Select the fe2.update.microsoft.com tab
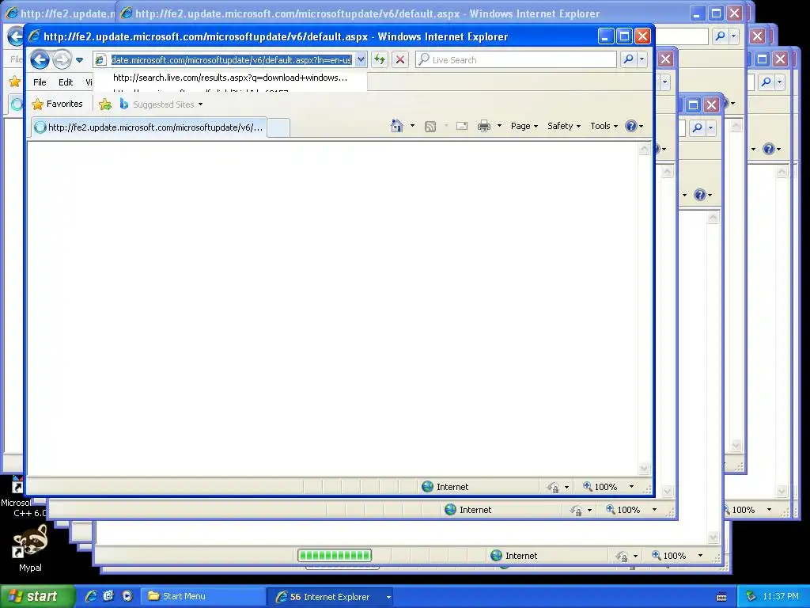 pyautogui.click(x=149, y=127)
